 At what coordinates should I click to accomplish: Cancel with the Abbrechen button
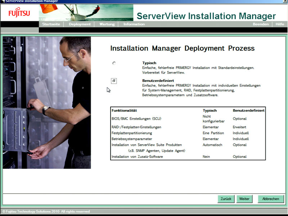pos(271,199)
